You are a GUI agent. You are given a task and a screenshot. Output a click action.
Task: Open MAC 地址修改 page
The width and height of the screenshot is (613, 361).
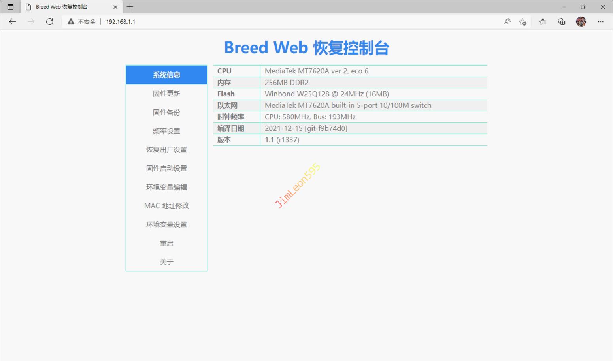166,206
